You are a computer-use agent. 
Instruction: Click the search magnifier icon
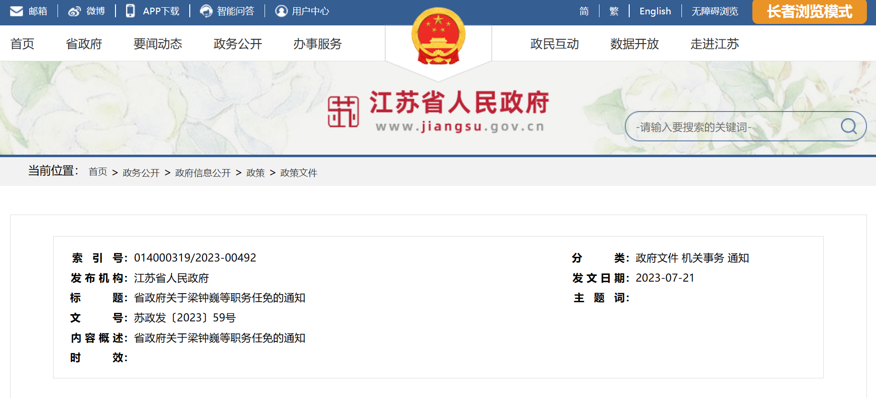(x=849, y=126)
